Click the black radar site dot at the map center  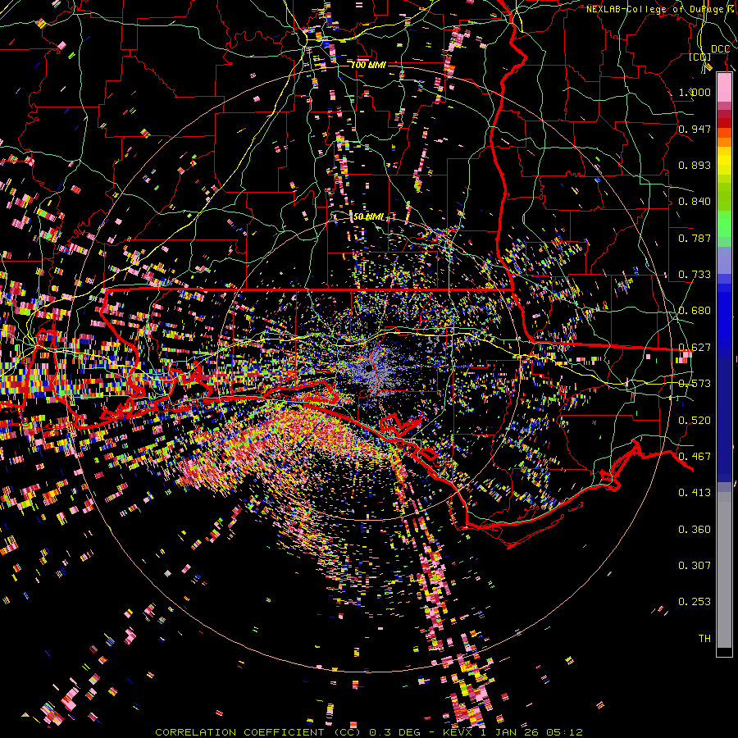click(x=369, y=368)
